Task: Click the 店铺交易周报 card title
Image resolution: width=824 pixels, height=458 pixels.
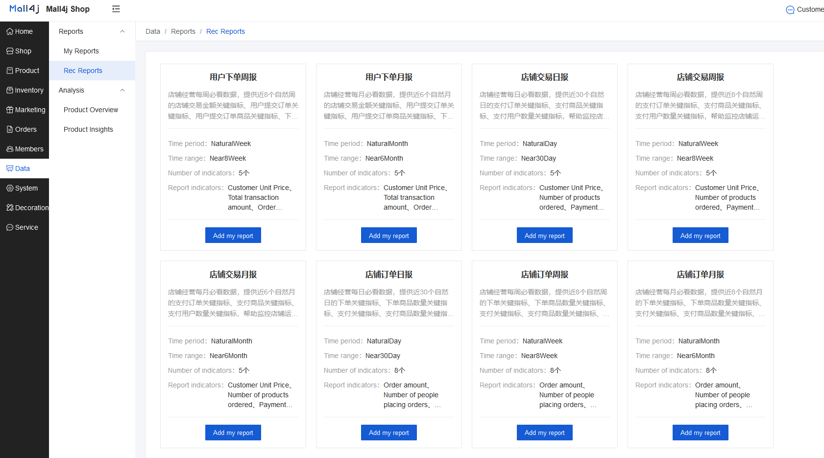Action: (701, 77)
